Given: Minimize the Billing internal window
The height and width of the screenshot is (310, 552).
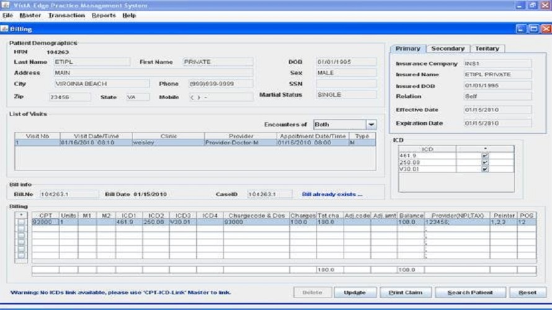Looking at the screenshot, I should 521,29.
